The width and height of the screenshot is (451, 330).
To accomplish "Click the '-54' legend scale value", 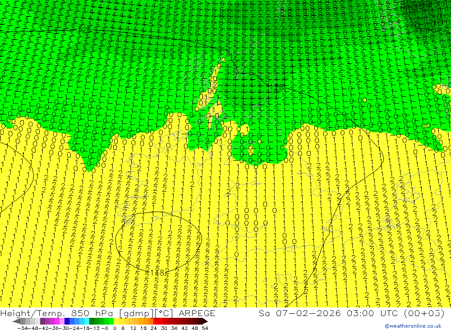I will click(23, 328).
